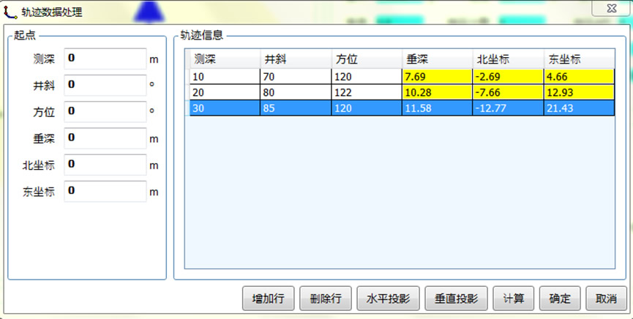Focus the 北坐标 start point field
Screen dimensions: 633x319
[x=105, y=165]
